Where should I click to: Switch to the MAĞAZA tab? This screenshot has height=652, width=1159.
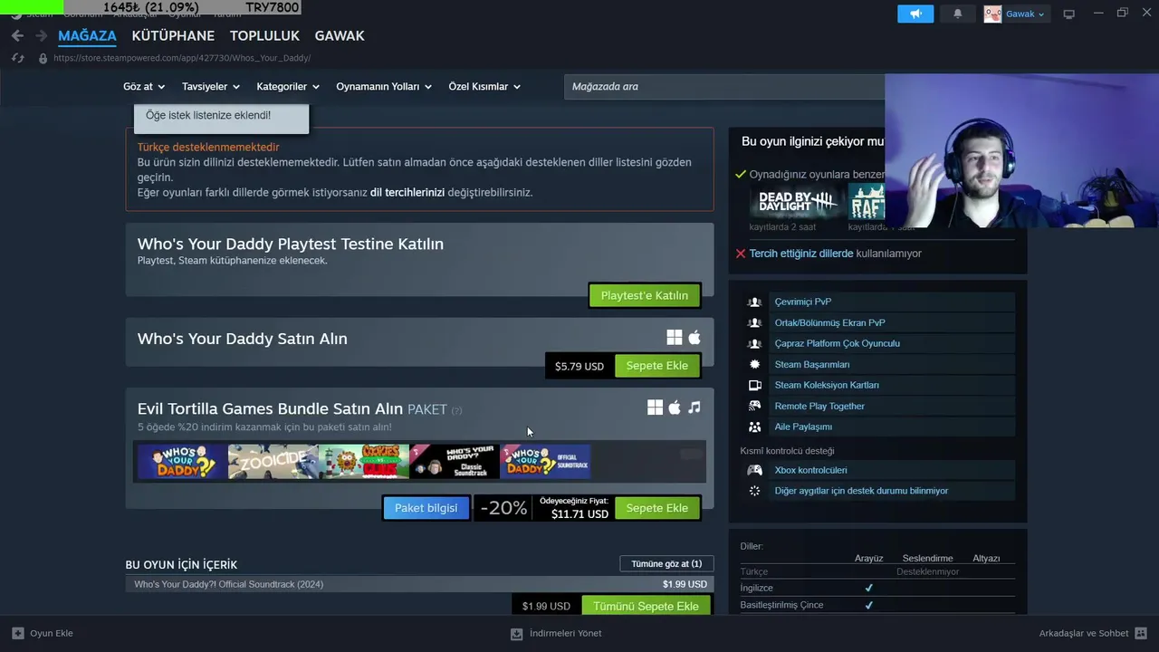click(87, 36)
